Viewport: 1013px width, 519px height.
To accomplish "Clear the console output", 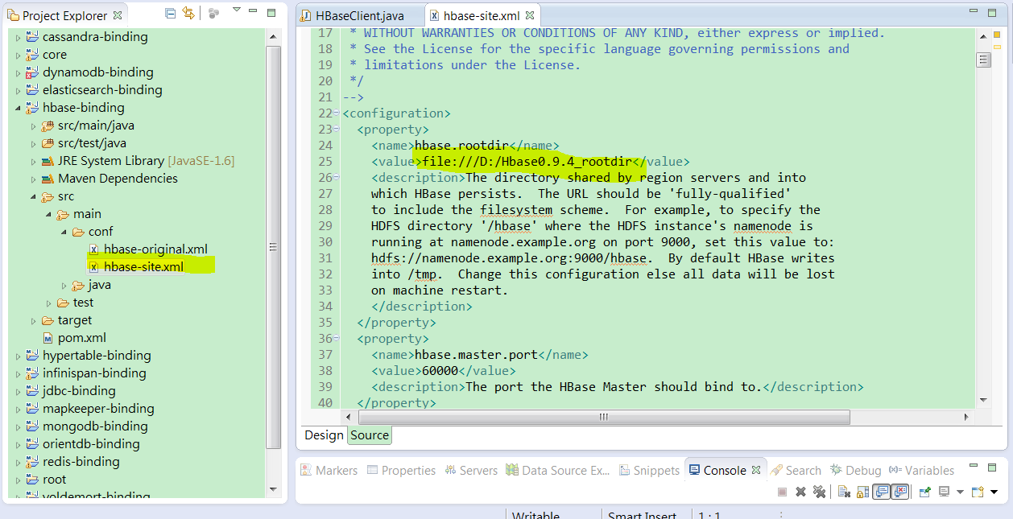I will [x=844, y=492].
